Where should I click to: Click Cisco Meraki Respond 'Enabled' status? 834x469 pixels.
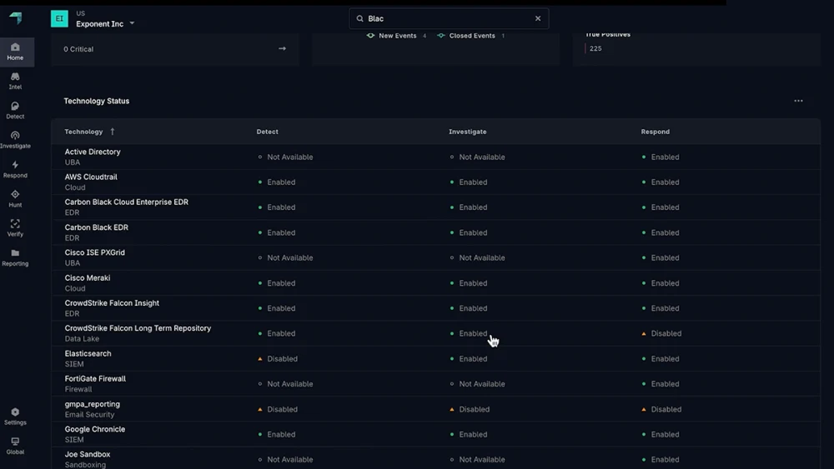[x=660, y=283]
